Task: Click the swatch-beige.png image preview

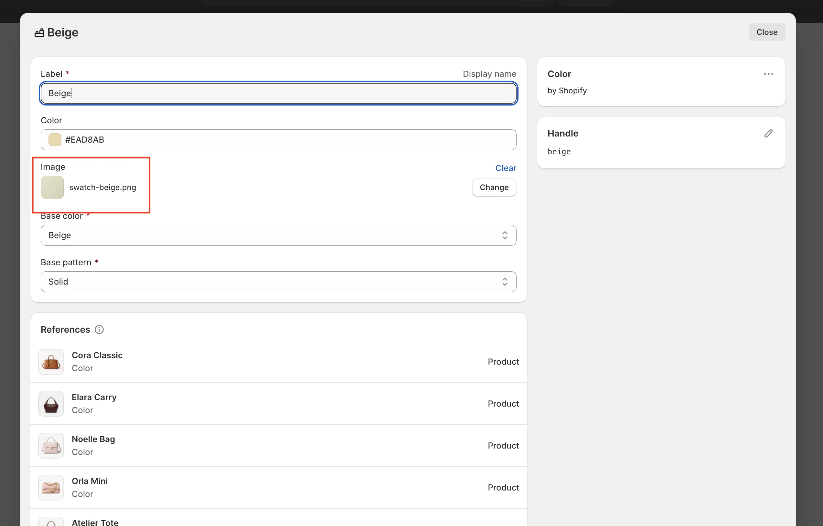Action: point(52,187)
